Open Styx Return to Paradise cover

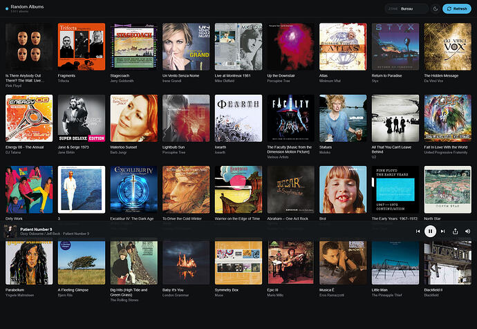[395, 47]
